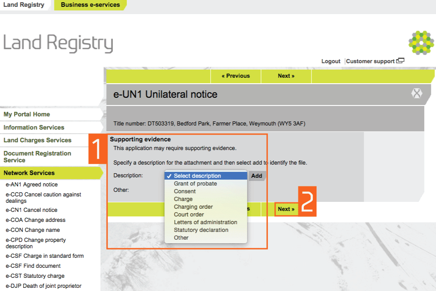
Task: Click the close X icon on e-UN1 header
Action: click(x=416, y=94)
